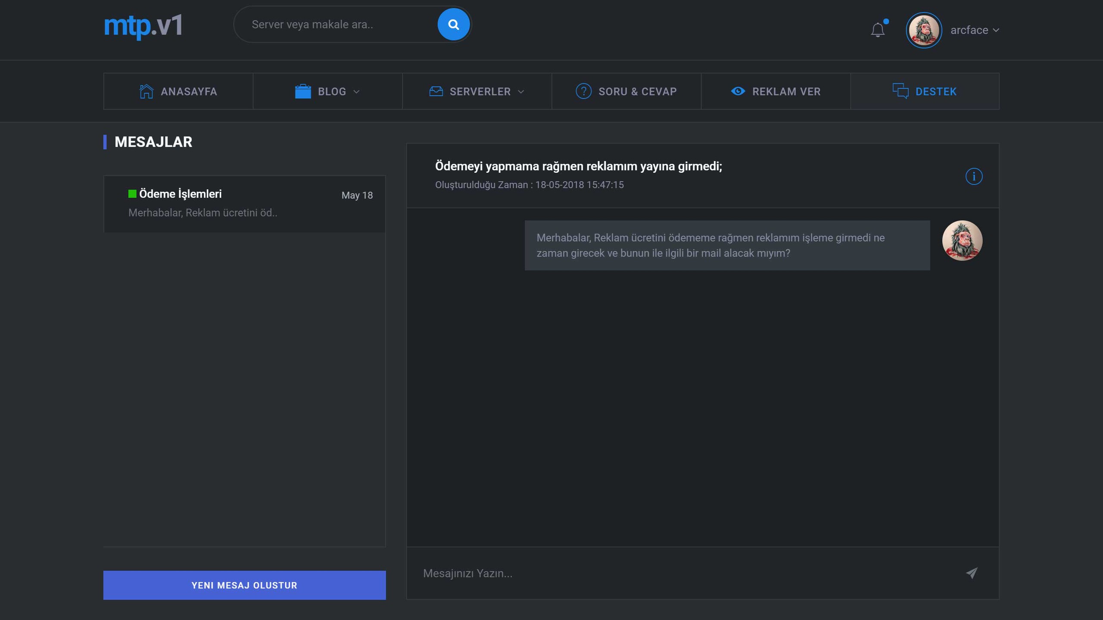Click the sender avatar next to the message

[962, 240]
